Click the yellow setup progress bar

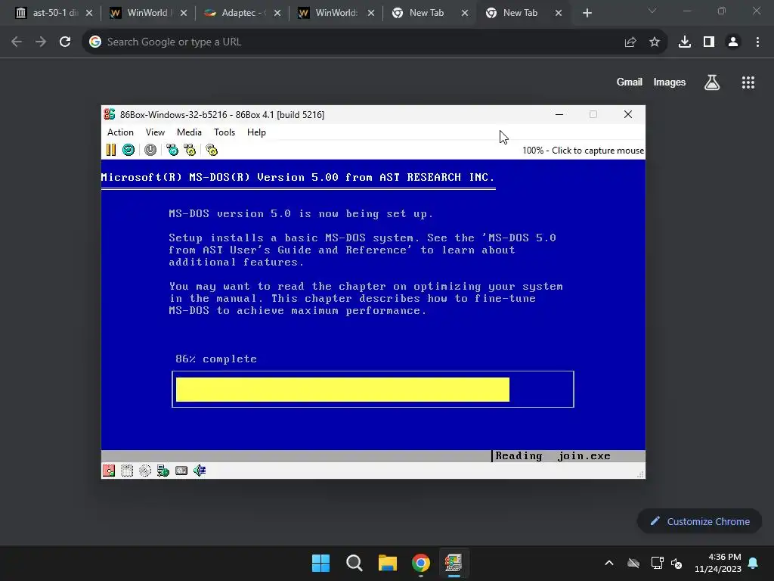pos(342,390)
